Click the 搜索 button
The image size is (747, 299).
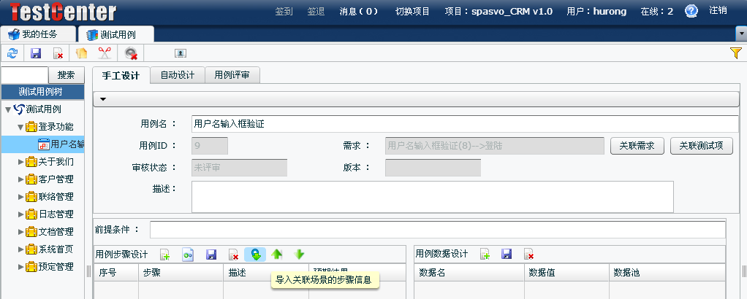(67, 75)
